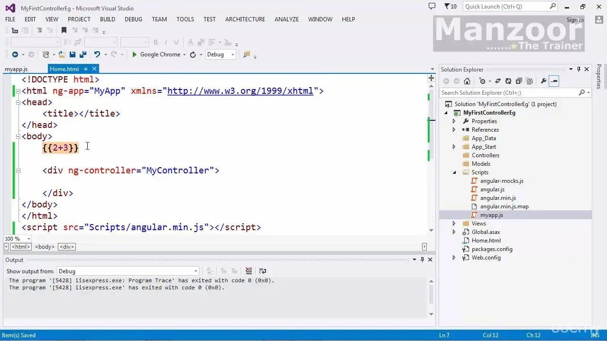Viewport: 607px width, 341px height.
Task: Toggle auto-hide pin on Output panel
Action: pyautogui.click(x=422, y=260)
